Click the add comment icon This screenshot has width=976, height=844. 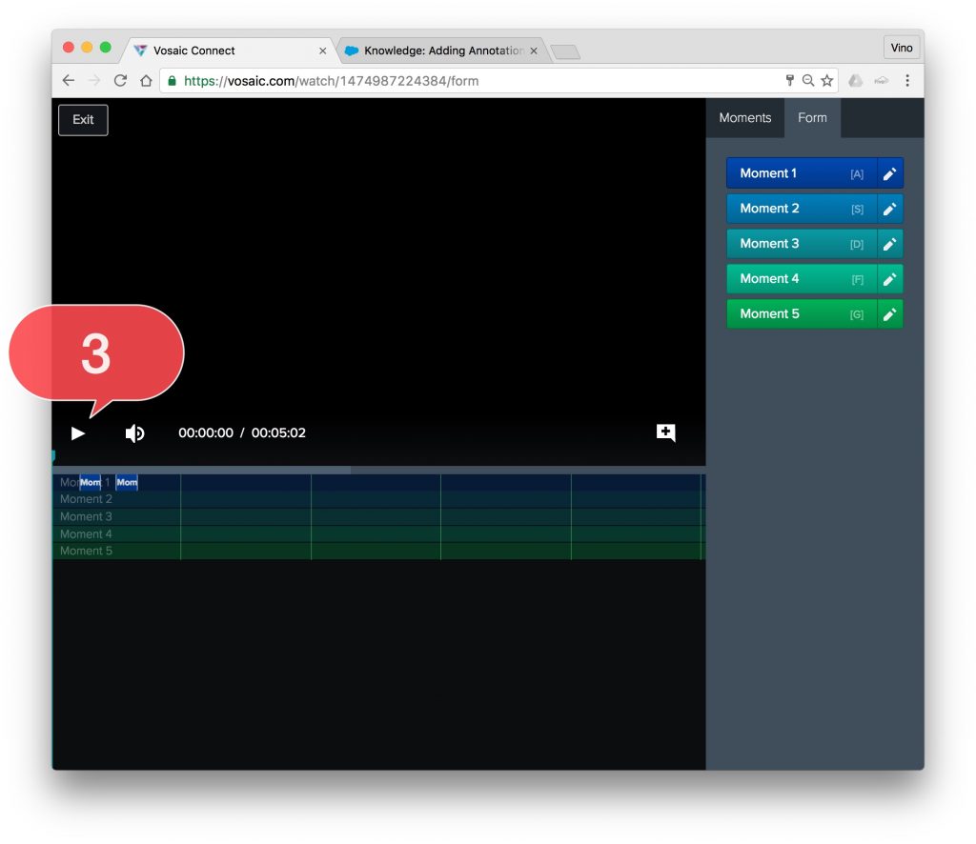(666, 432)
